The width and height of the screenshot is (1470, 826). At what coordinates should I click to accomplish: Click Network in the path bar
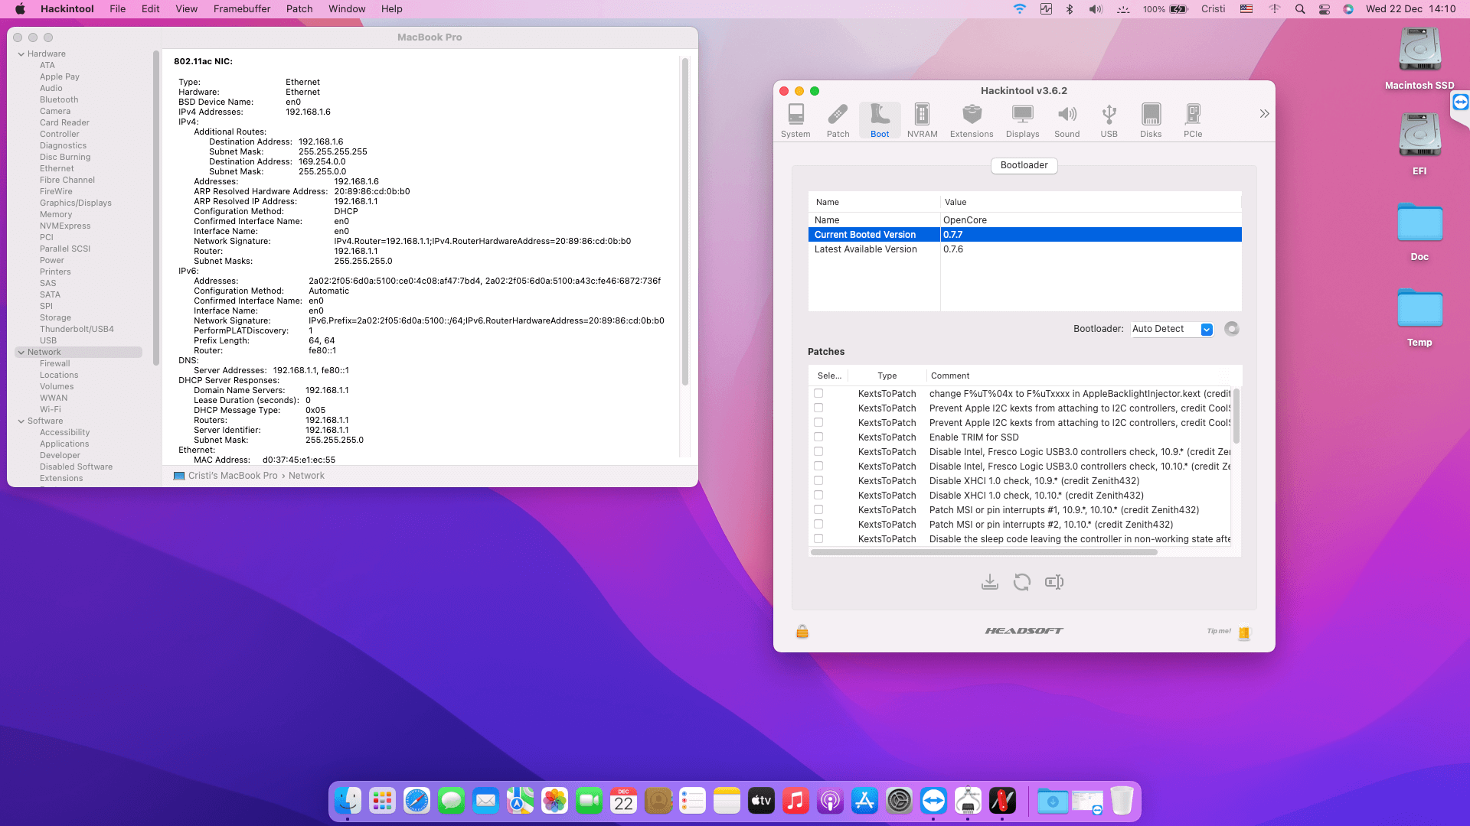306,476
